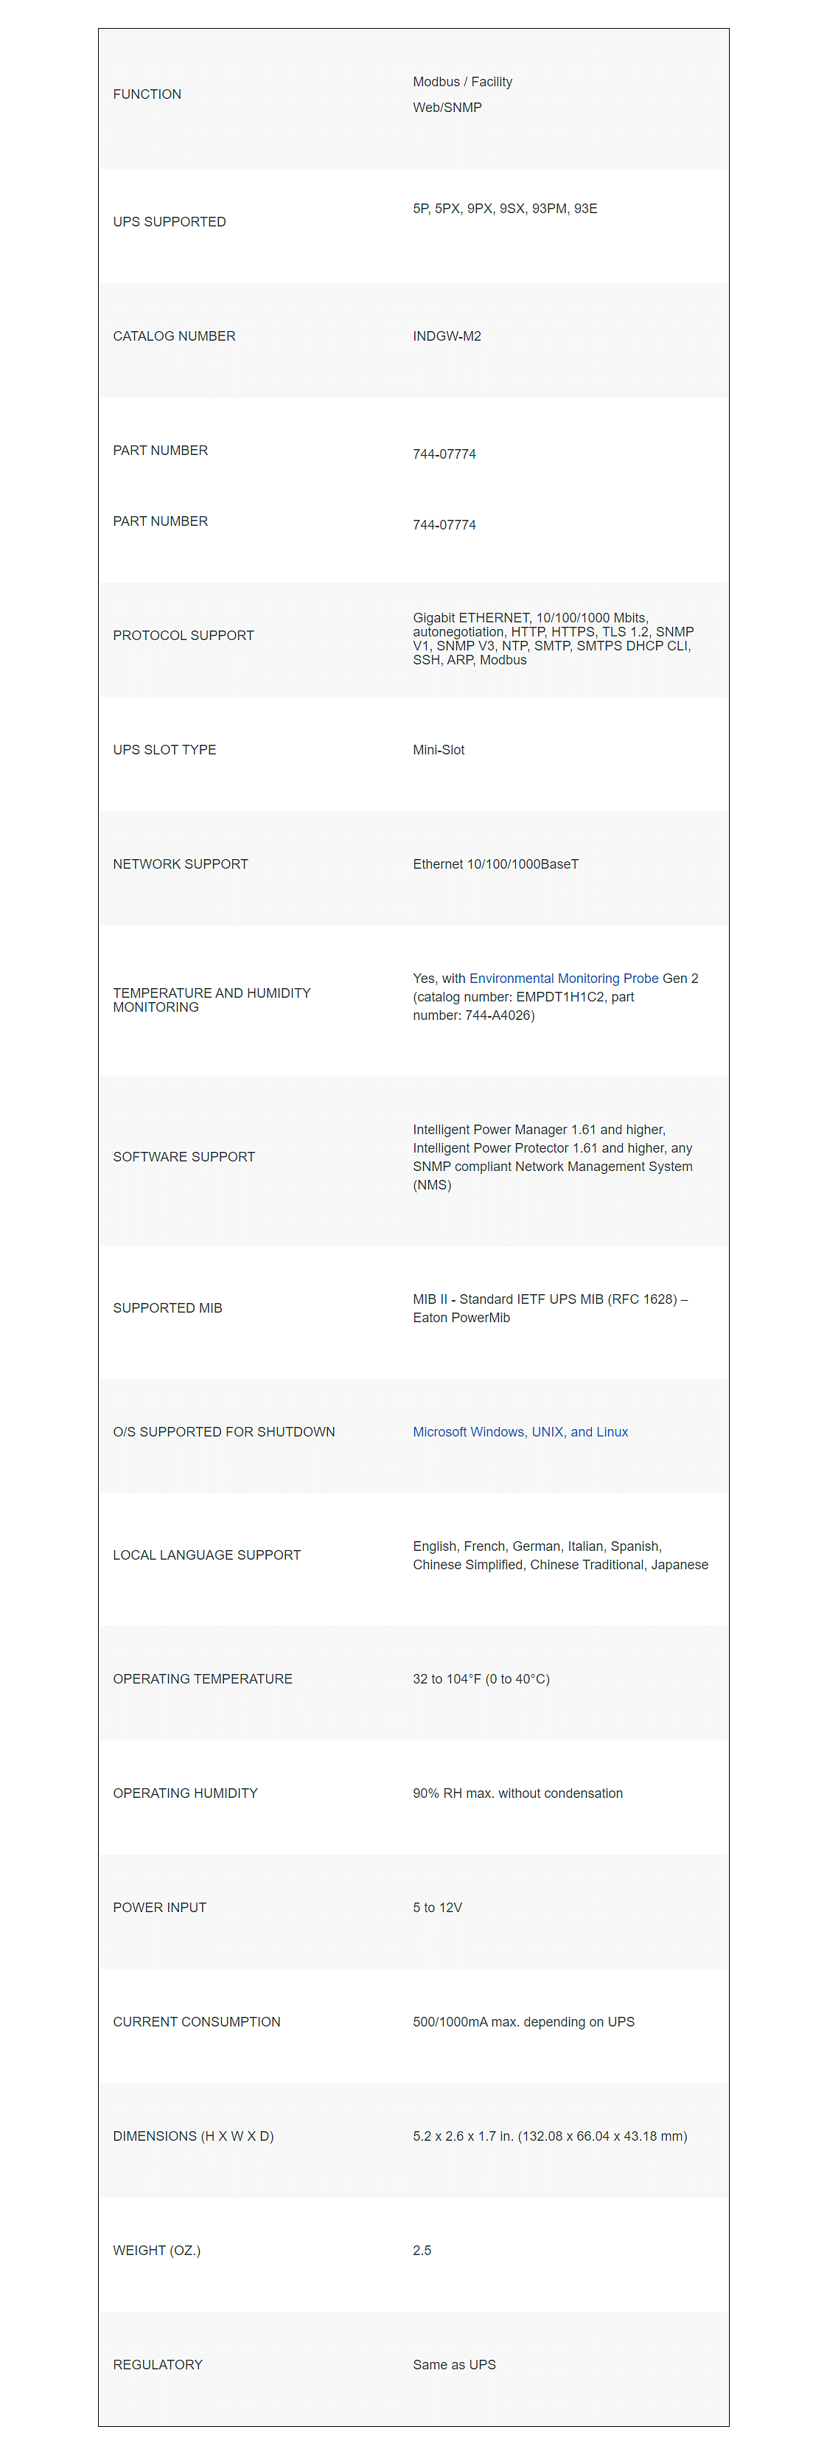Click the INDGW-M2 catalog number value

(447, 336)
